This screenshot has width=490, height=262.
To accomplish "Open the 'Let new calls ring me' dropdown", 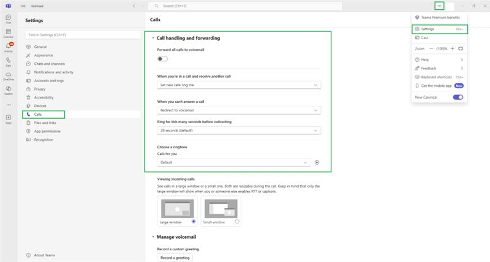I will coord(239,85).
